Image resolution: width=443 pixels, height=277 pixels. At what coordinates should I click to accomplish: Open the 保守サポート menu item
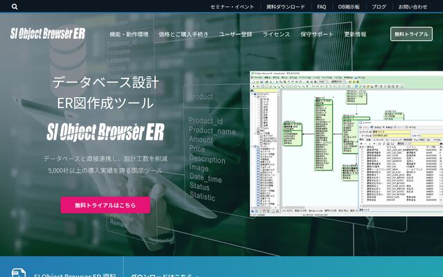[x=317, y=34]
